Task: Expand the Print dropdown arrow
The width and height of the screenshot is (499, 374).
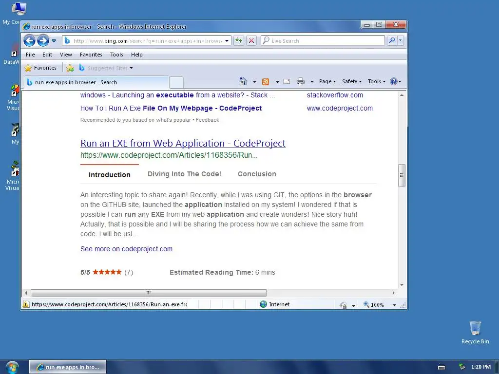Action: click(x=312, y=82)
